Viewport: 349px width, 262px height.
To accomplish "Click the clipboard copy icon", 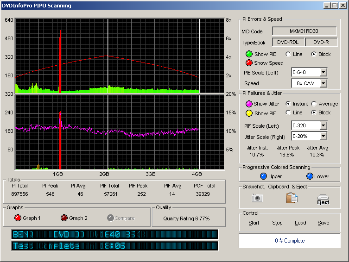I will tap(292, 198).
